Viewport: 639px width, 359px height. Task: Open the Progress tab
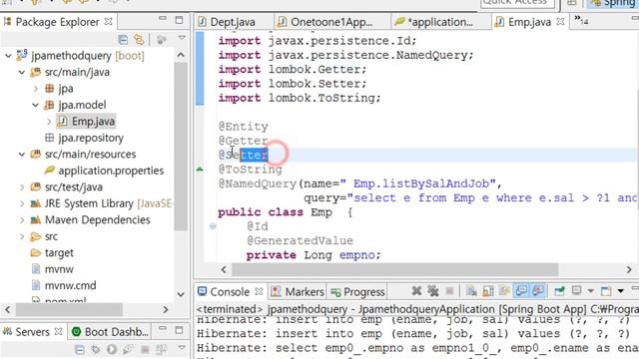click(x=363, y=292)
